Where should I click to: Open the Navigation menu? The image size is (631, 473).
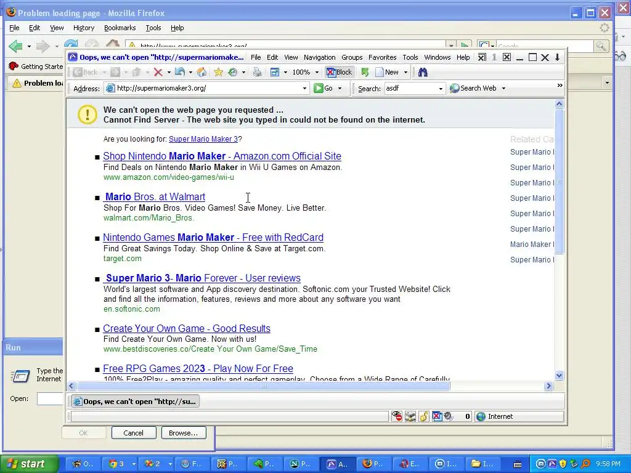320,57
